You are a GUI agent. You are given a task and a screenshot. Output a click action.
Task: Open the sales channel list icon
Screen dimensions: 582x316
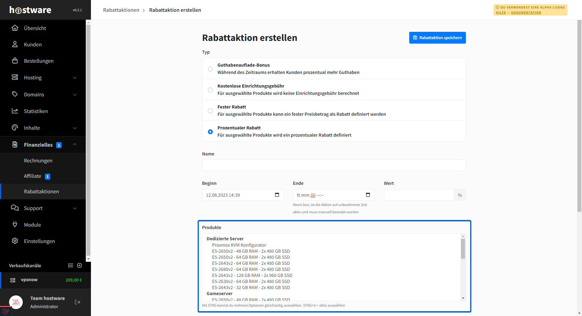[x=71, y=265]
